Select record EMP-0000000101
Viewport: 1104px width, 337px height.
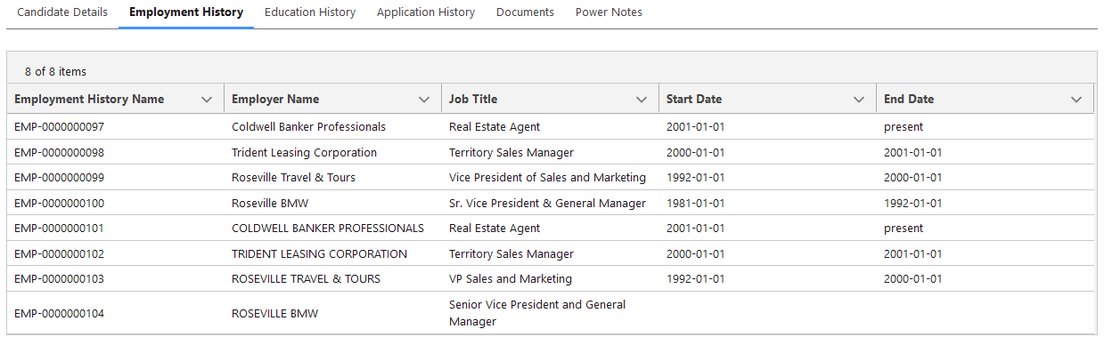(60, 229)
